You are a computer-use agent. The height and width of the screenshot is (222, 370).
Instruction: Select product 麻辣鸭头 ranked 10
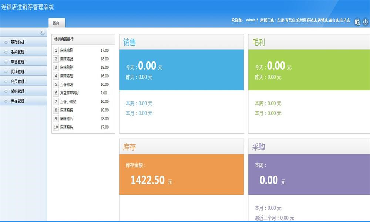pos(66,127)
